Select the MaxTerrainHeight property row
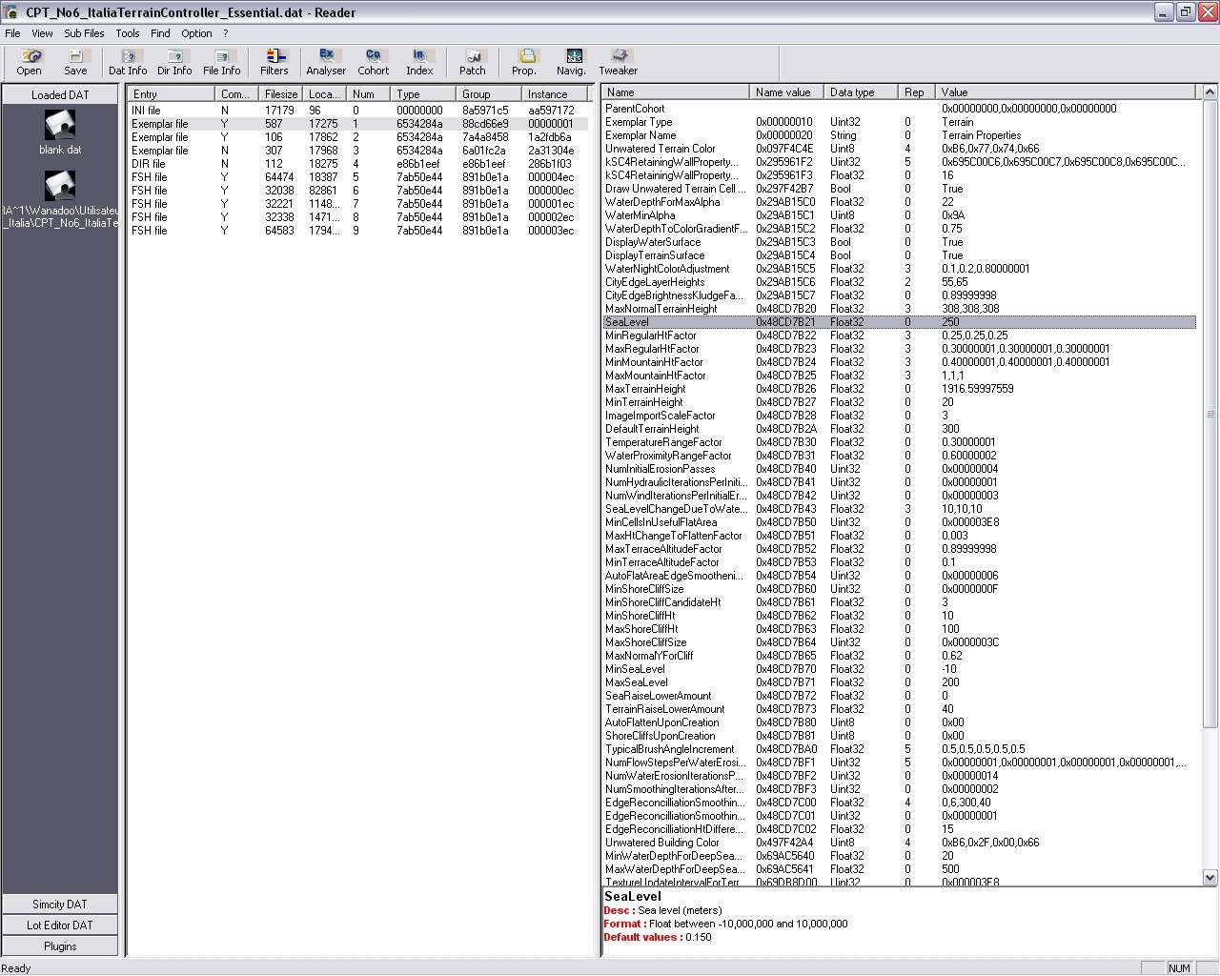 pos(646,389)
